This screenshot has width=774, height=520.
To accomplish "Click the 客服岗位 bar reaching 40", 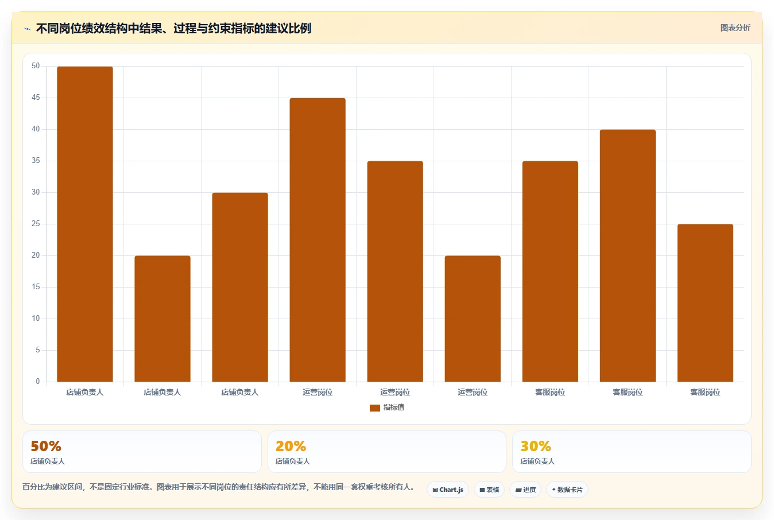I will (628, 255).
